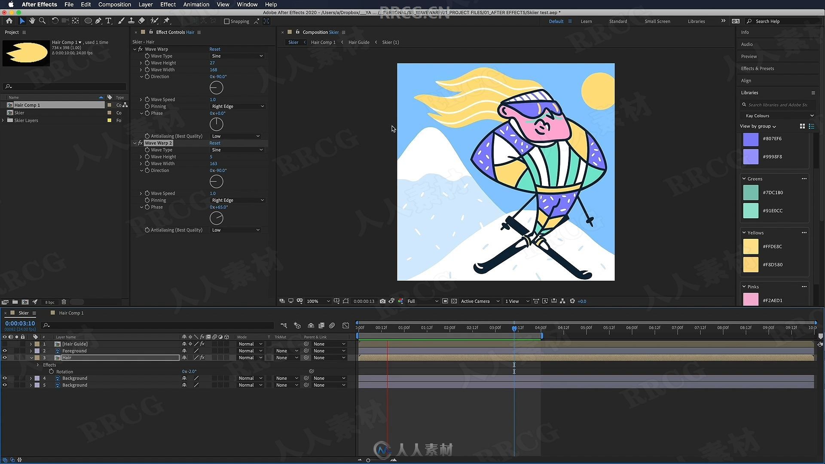The width and height of the screenshot is (825, 464).
Task: Select the Brush tool
Action: 121,21
